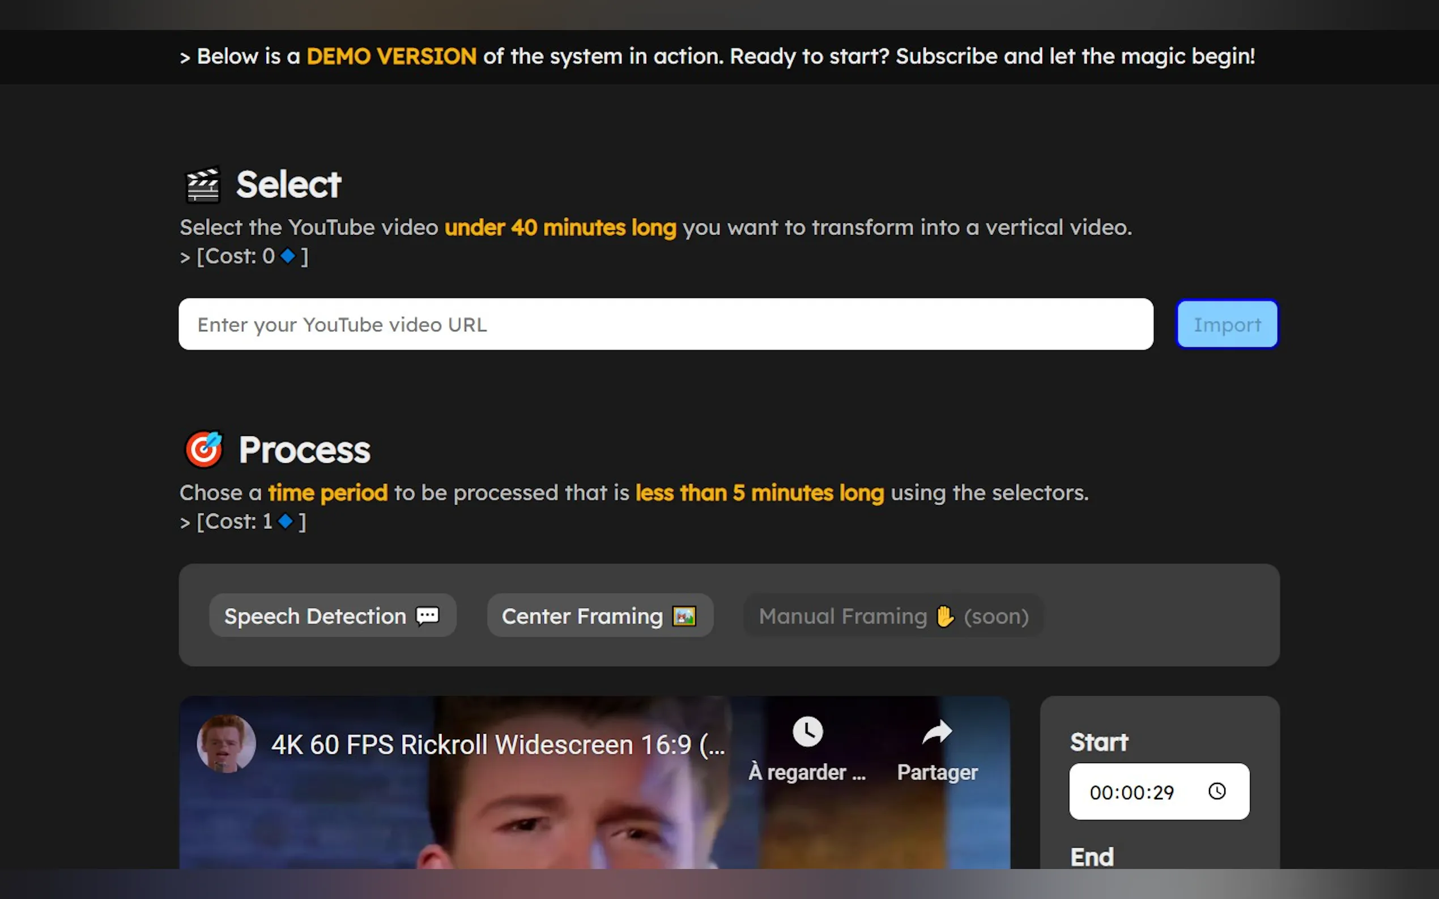Click the speech bubble icon in Speech Detection

click(x=427, y=616)
